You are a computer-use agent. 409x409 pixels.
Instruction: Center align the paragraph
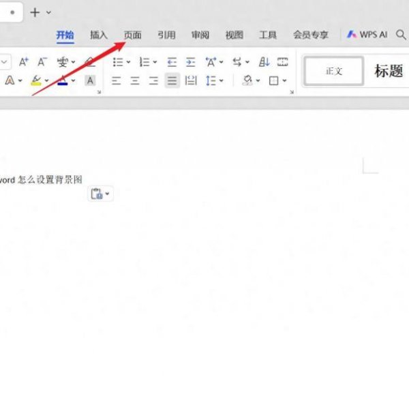(135, 80)
